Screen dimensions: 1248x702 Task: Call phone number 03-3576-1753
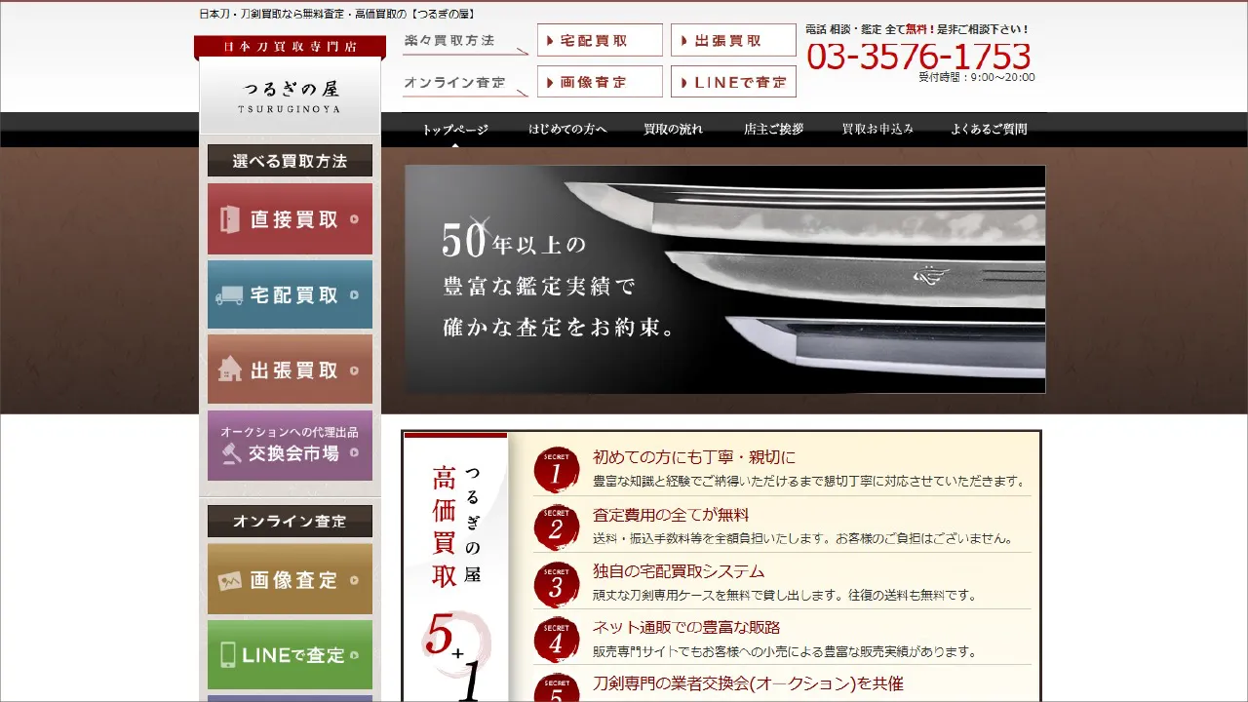[x=918, y=56]
